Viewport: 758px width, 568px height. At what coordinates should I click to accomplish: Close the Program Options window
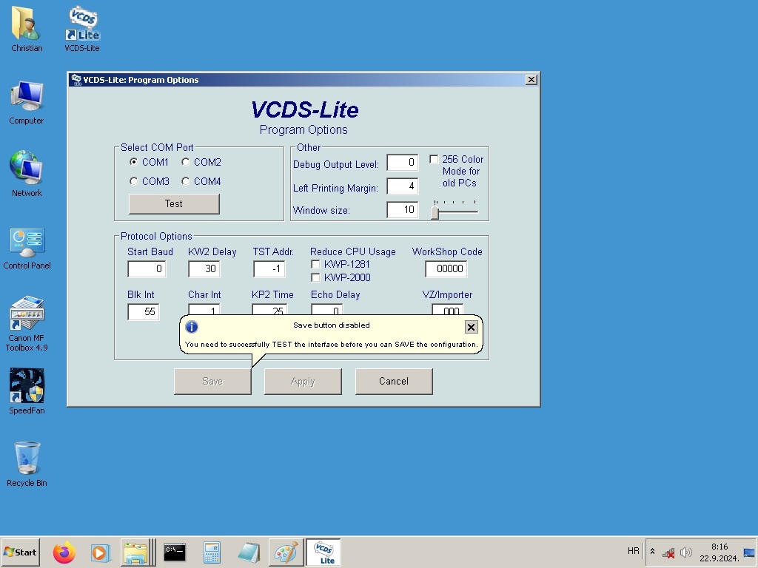point(531,80)
